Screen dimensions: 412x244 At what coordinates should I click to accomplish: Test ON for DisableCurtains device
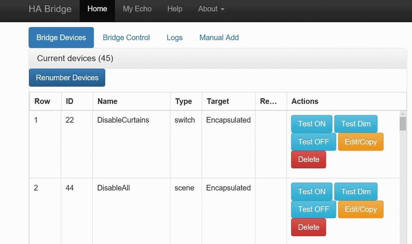(x=312, y=124)
